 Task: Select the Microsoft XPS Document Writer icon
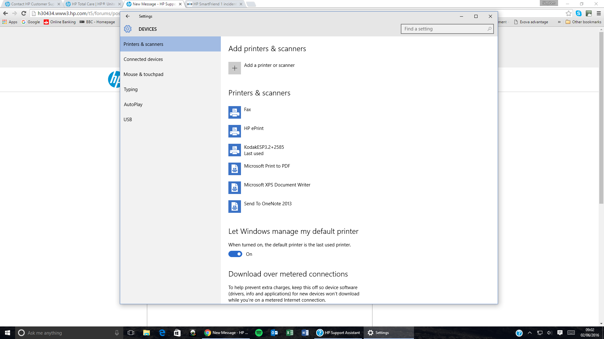coord(235,188)
